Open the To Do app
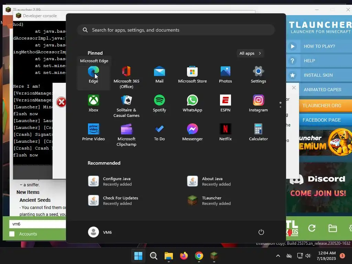Viewport: 352px width, 264px height. coord(159,132)
